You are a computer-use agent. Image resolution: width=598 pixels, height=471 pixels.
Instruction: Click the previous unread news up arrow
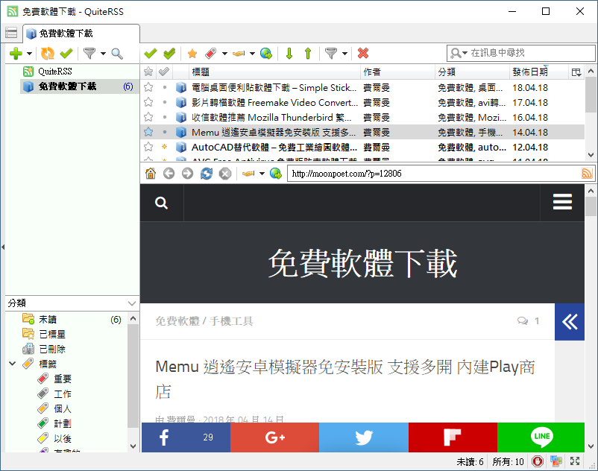307,53
